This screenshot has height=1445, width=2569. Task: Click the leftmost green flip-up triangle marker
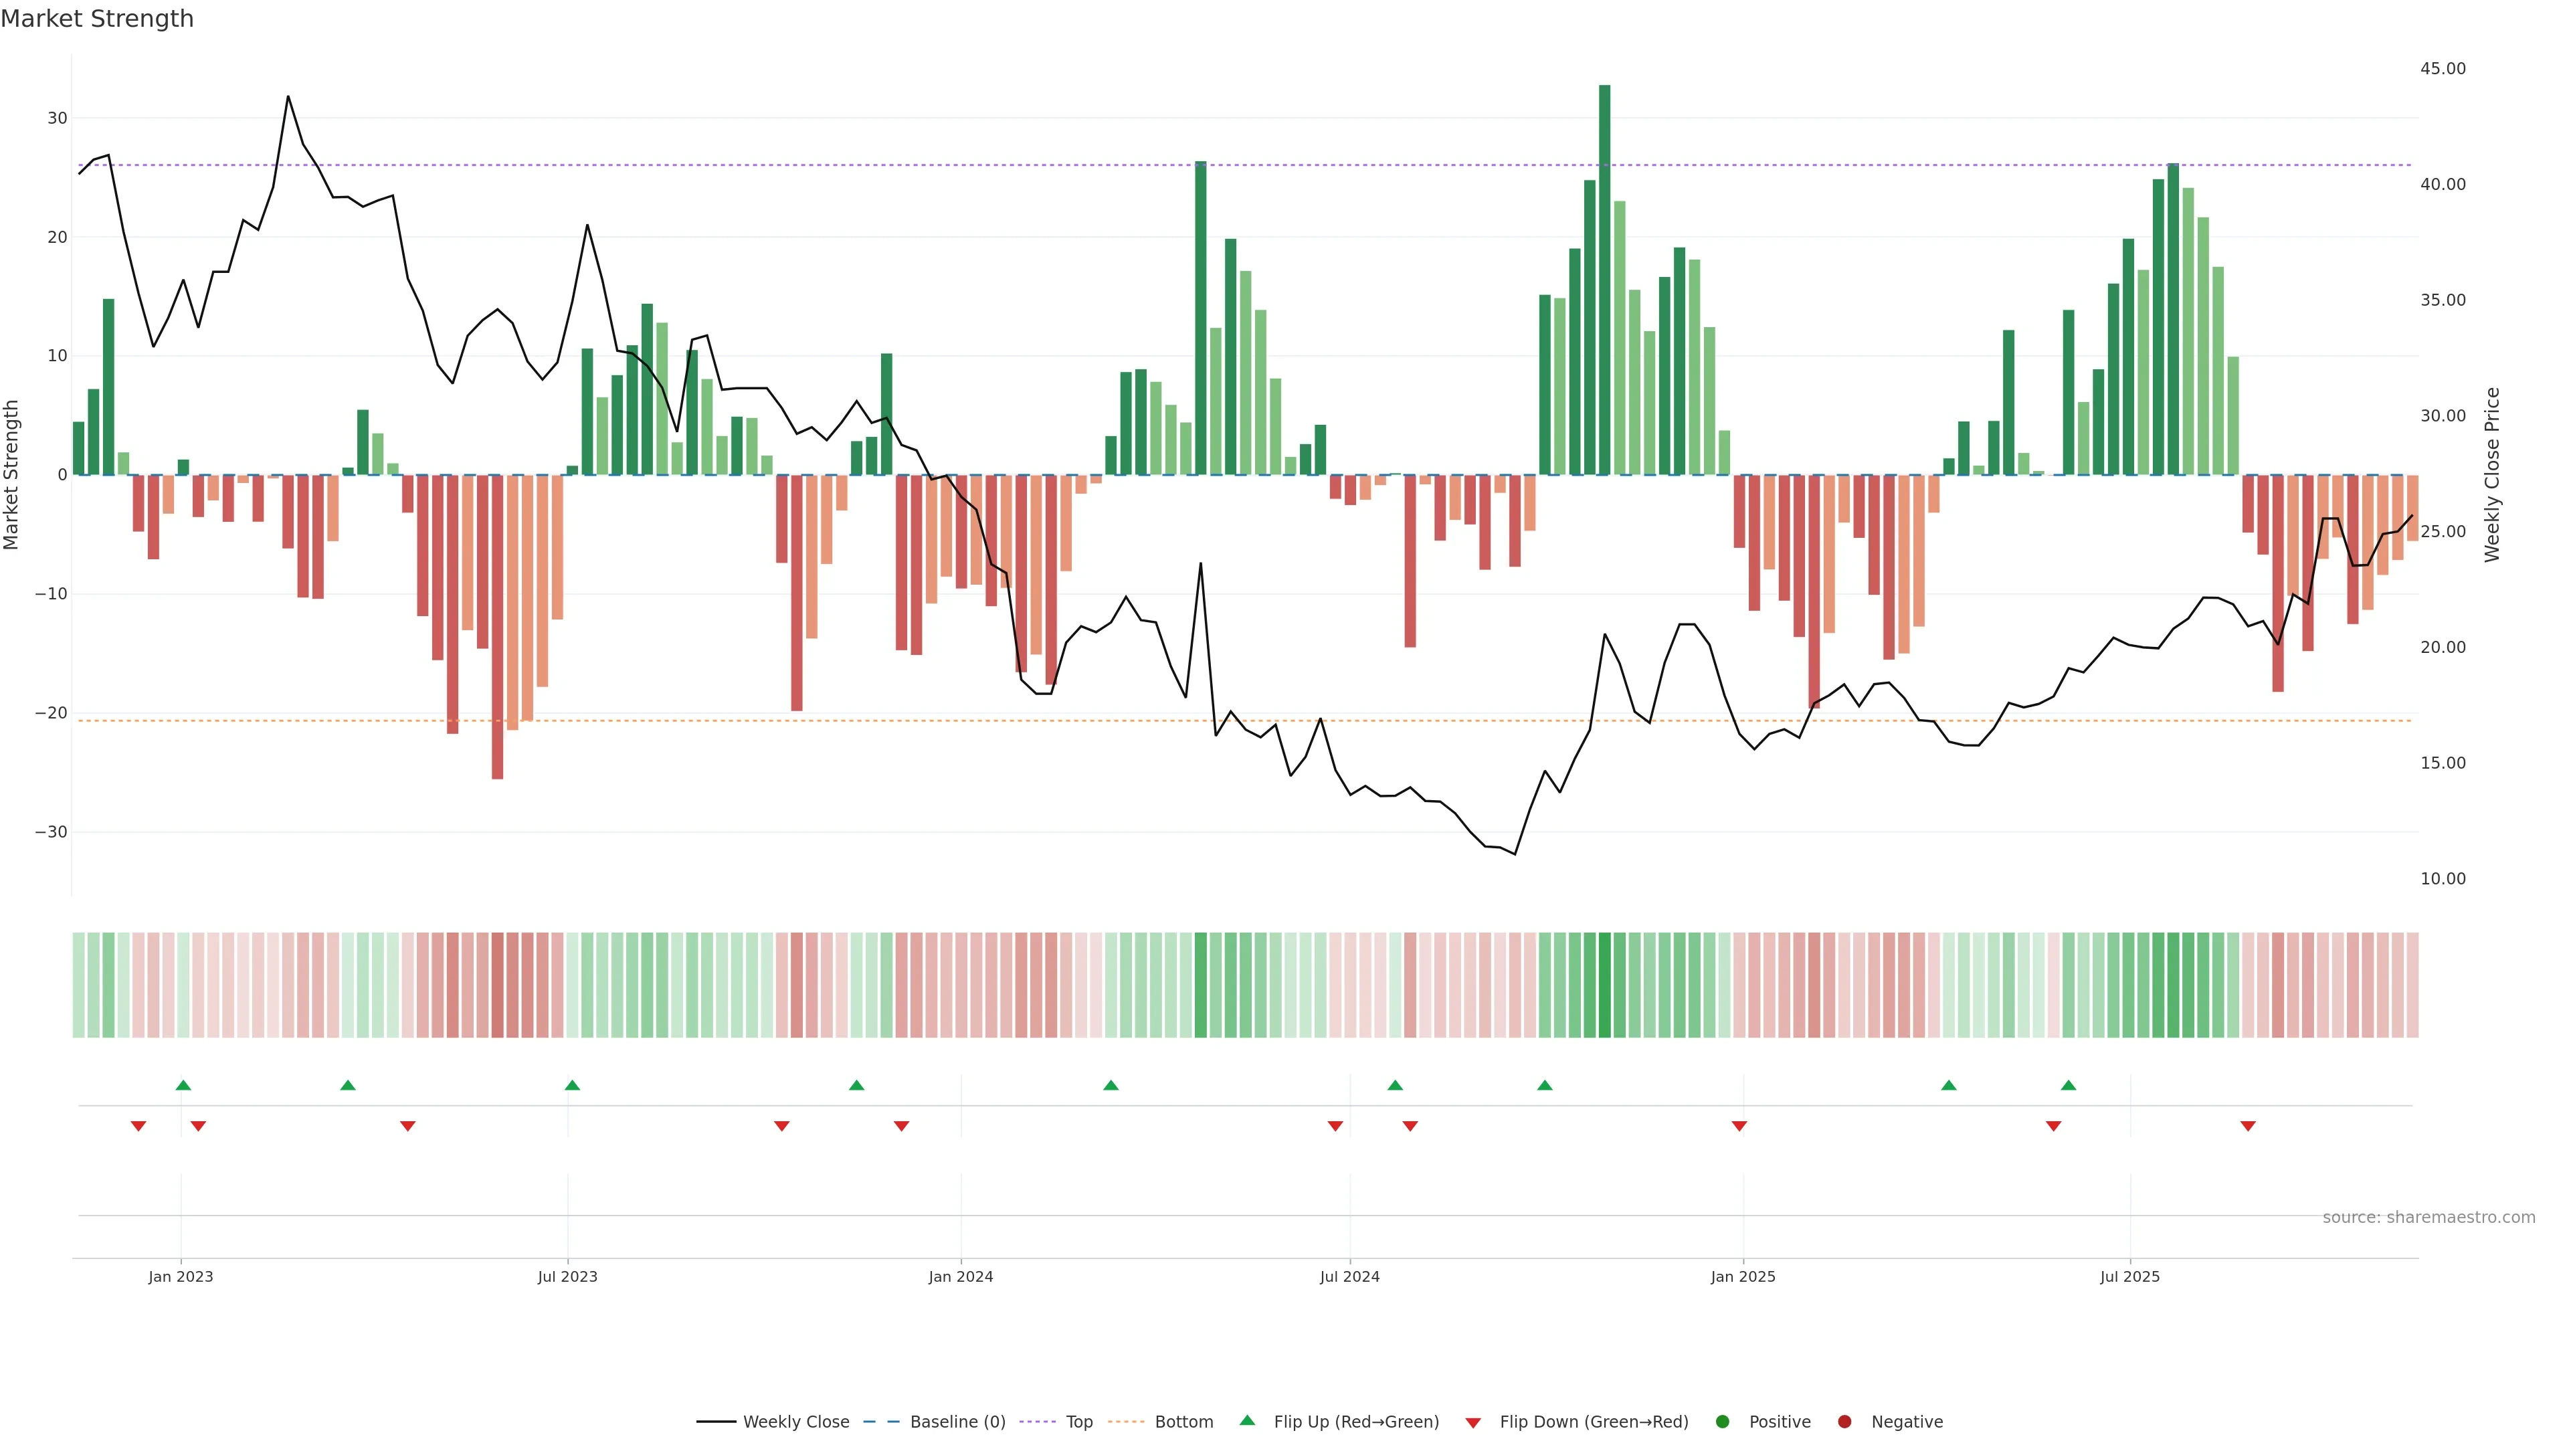183,1085
